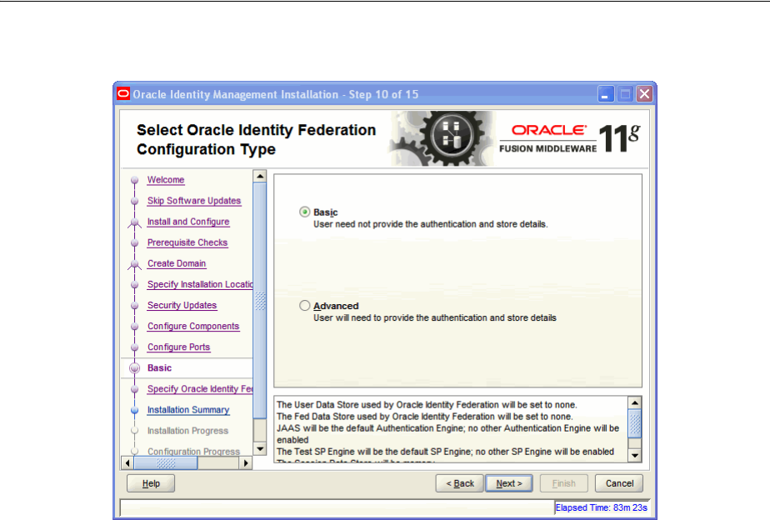770x520 pixels.
Task: Click 'The Fed Data Store' message line
Action: click(x=425, y=417)
